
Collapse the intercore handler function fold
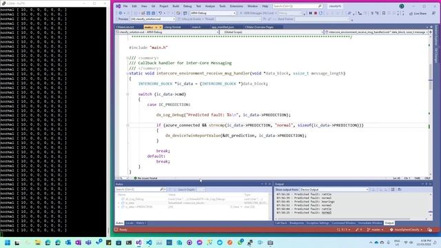[x=127, y=74]
